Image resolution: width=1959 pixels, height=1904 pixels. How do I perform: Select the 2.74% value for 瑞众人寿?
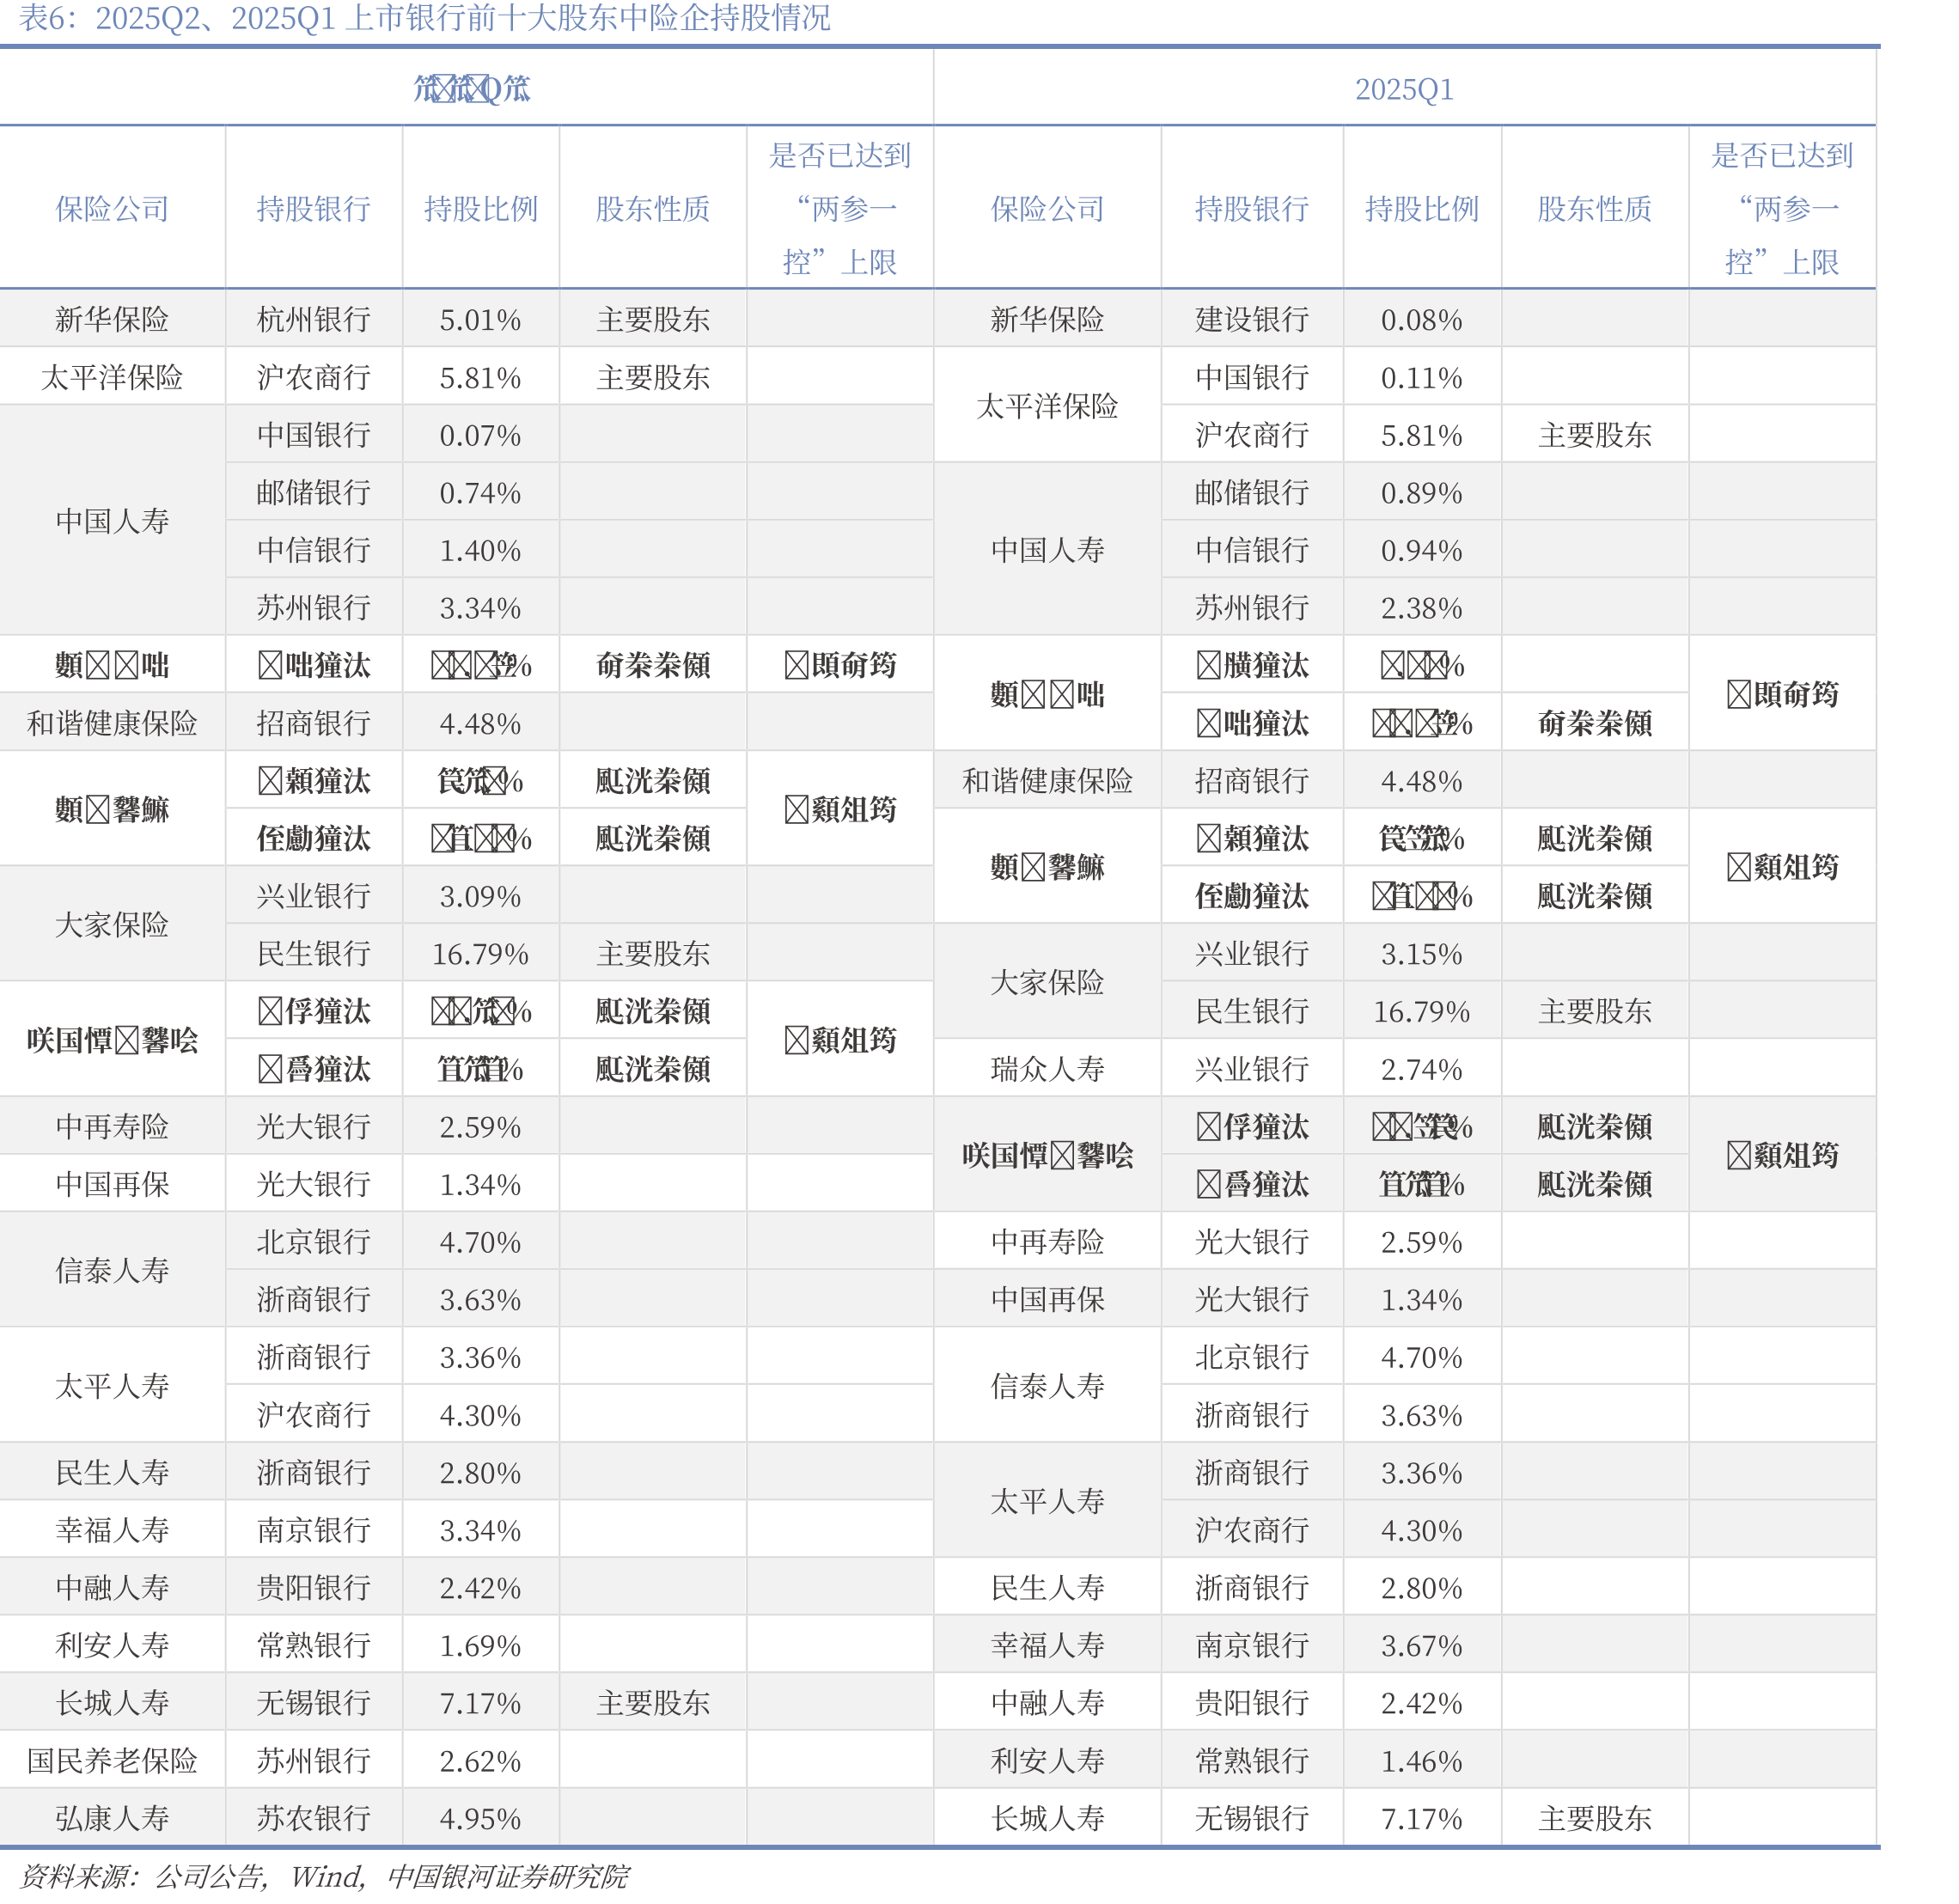[1422, 1070]
